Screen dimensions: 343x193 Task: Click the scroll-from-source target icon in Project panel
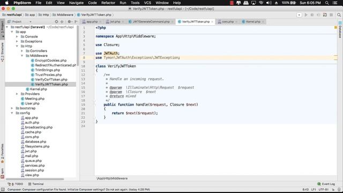[56, 21]
